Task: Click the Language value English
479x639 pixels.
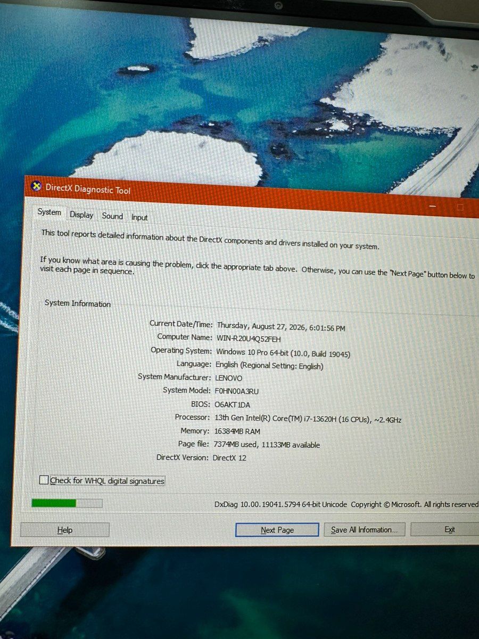Action: click(269, 366)
